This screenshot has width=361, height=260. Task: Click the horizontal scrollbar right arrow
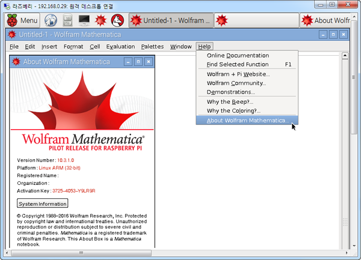(347, 253)
